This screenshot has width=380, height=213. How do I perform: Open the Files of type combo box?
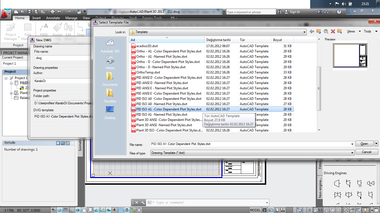(x=252, y=153)
